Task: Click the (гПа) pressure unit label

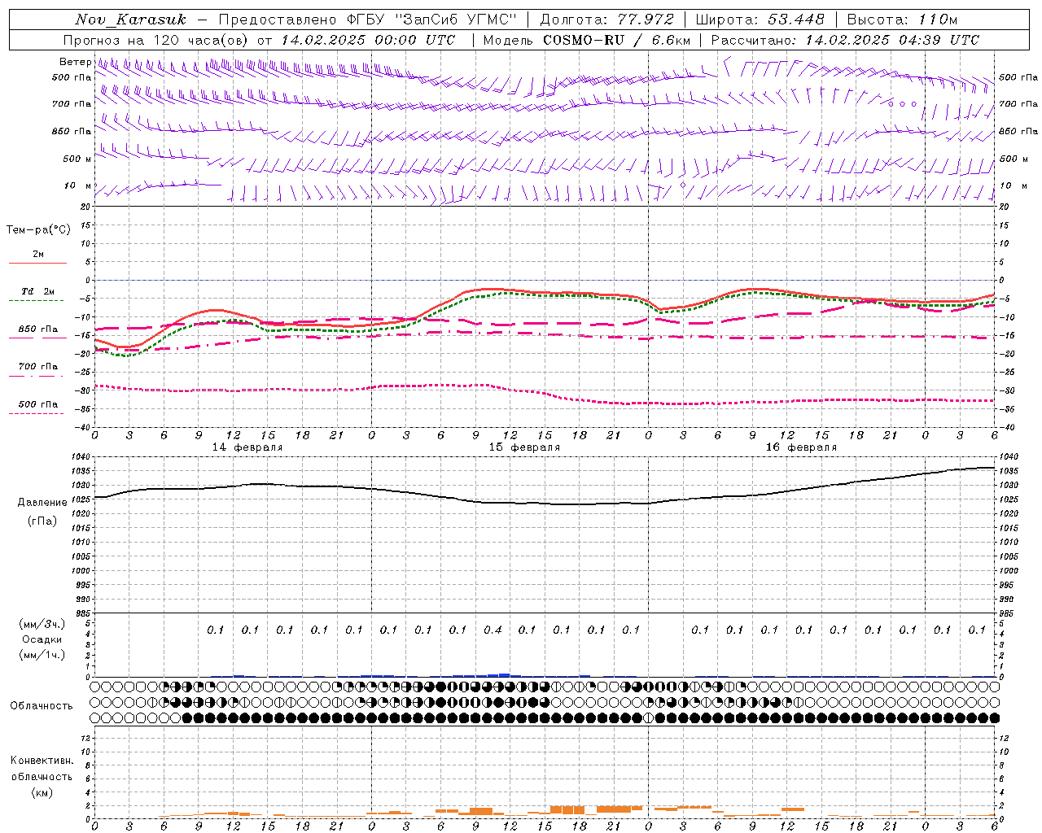Action: point(42,521)
